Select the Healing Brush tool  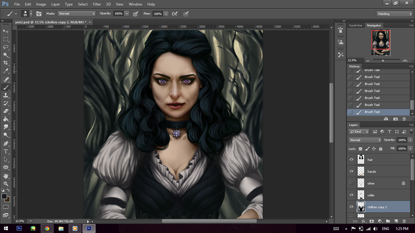(6, 79)
